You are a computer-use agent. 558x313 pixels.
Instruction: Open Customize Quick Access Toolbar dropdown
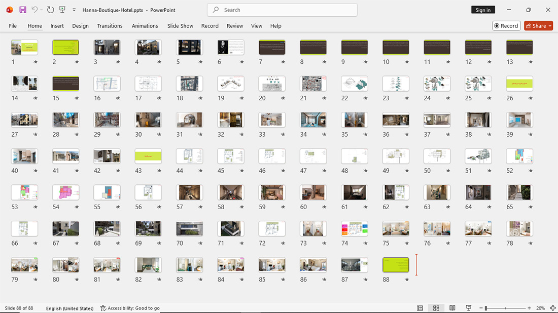pos(74,10)
